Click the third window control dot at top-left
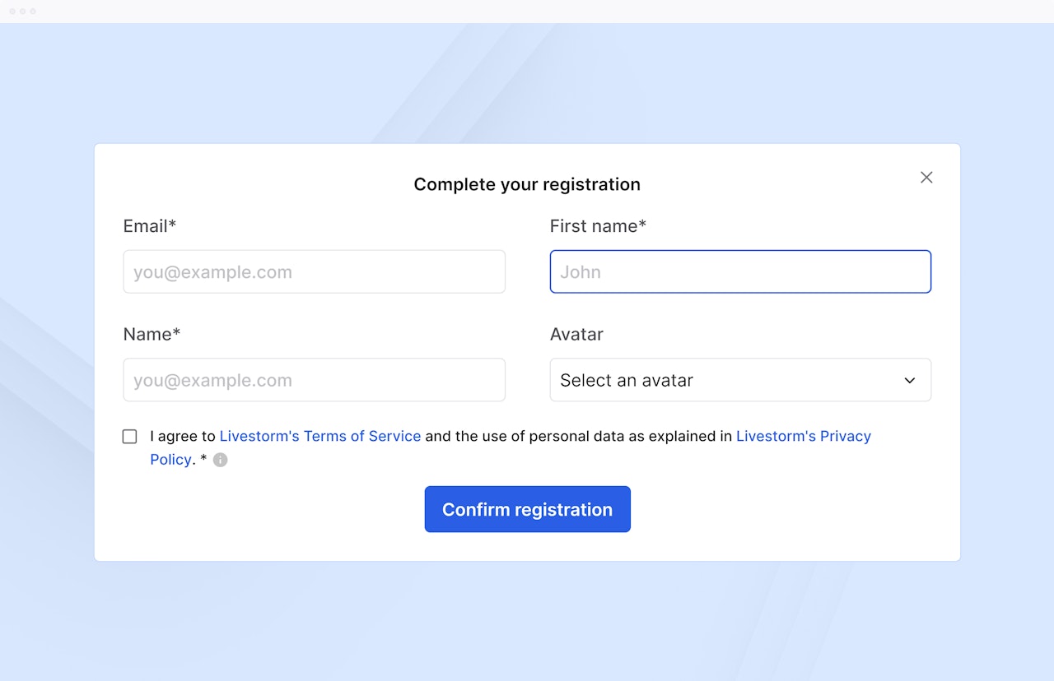Screen dimensions: 1054x681 pyautogui.click(x=33, y=12)
